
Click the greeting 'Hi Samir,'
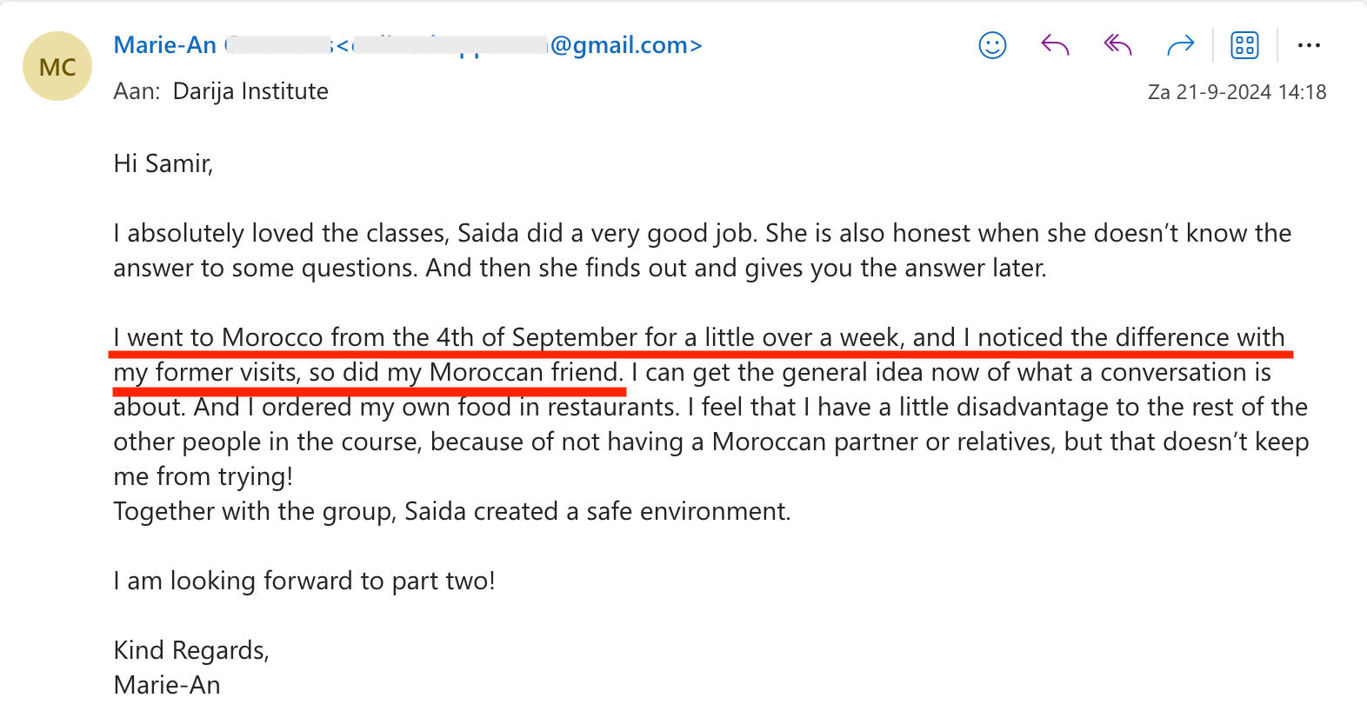pyautogui.click(x=163, y=163)
